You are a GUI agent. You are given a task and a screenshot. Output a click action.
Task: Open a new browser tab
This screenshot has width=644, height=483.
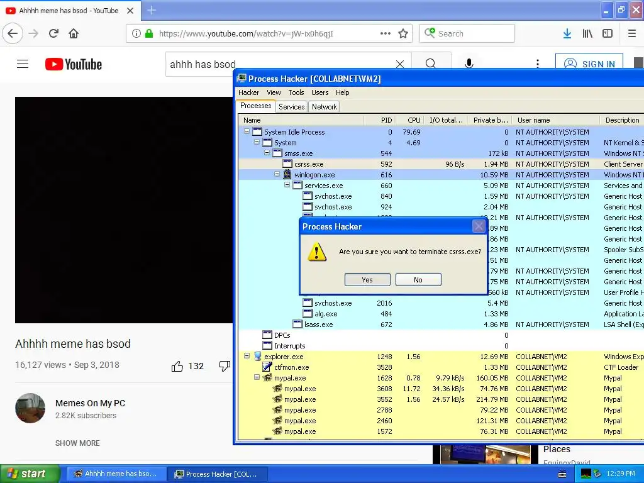152,10
